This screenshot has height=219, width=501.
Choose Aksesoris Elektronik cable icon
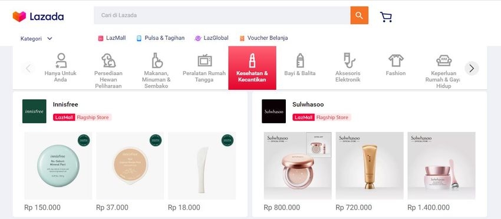(348, 60)
